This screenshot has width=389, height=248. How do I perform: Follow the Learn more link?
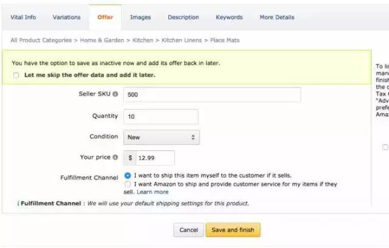153,192
